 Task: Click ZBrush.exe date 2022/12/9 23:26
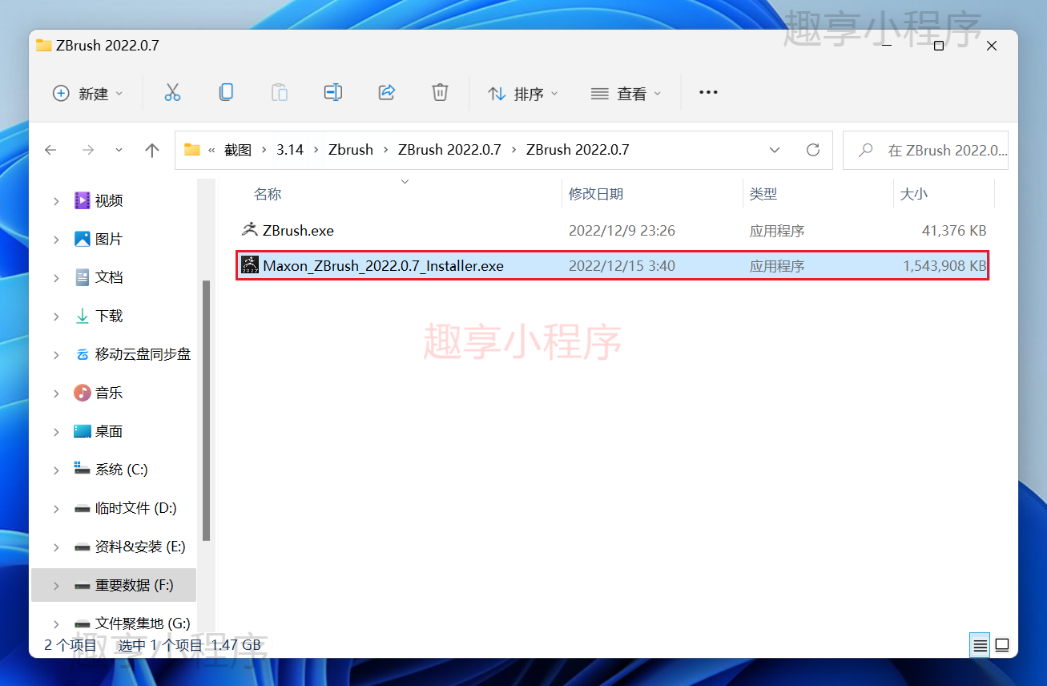click(622, 230)
